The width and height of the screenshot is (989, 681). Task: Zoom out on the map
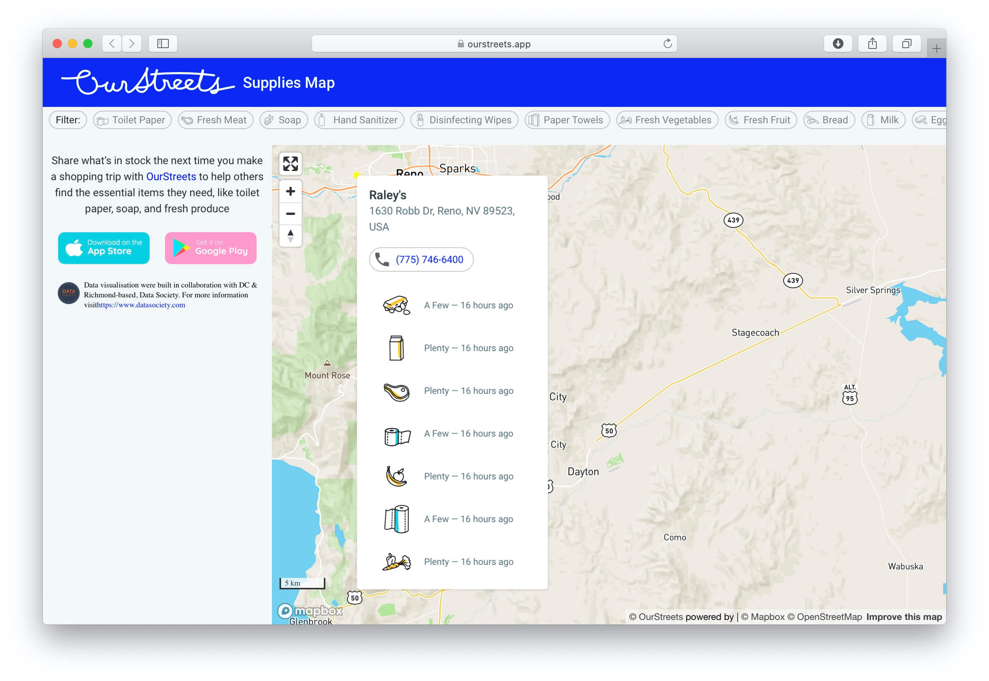coord(290,213)
